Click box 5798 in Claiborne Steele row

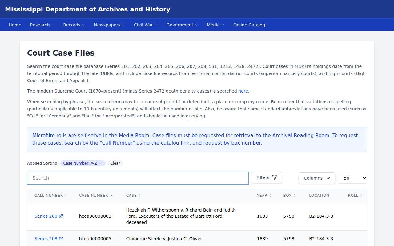coord(289,239)
